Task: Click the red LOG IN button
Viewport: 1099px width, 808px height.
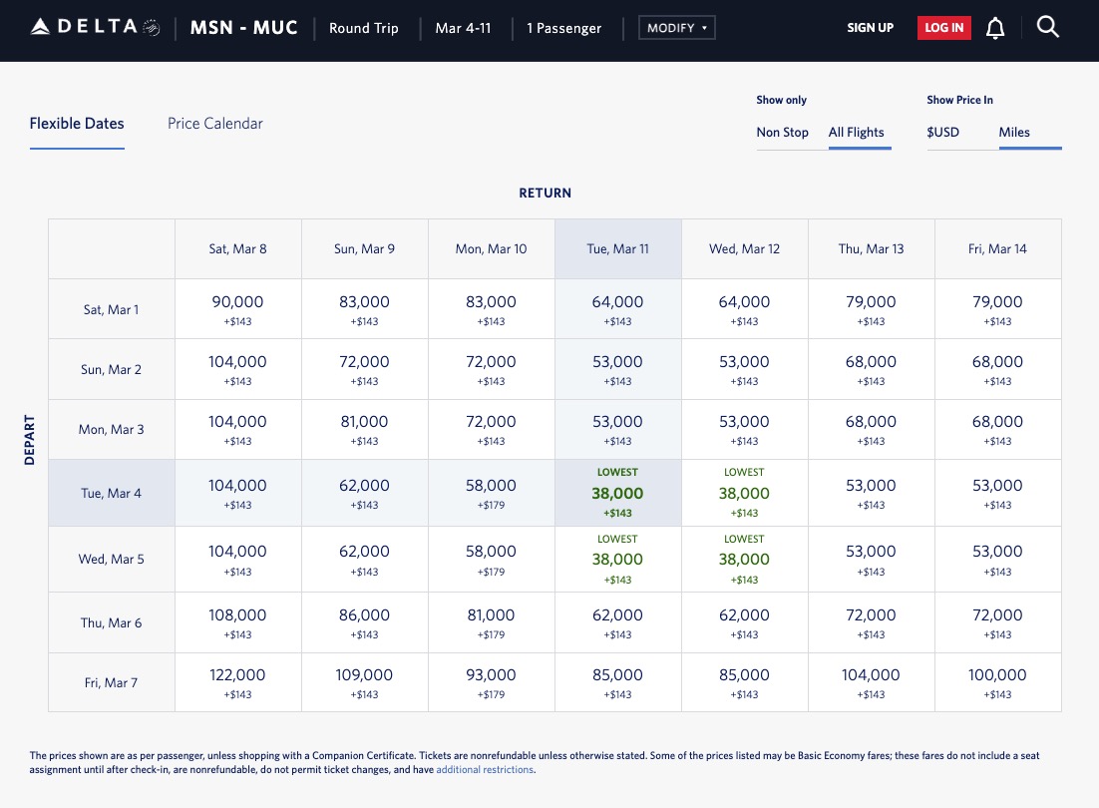Action: 943,28
